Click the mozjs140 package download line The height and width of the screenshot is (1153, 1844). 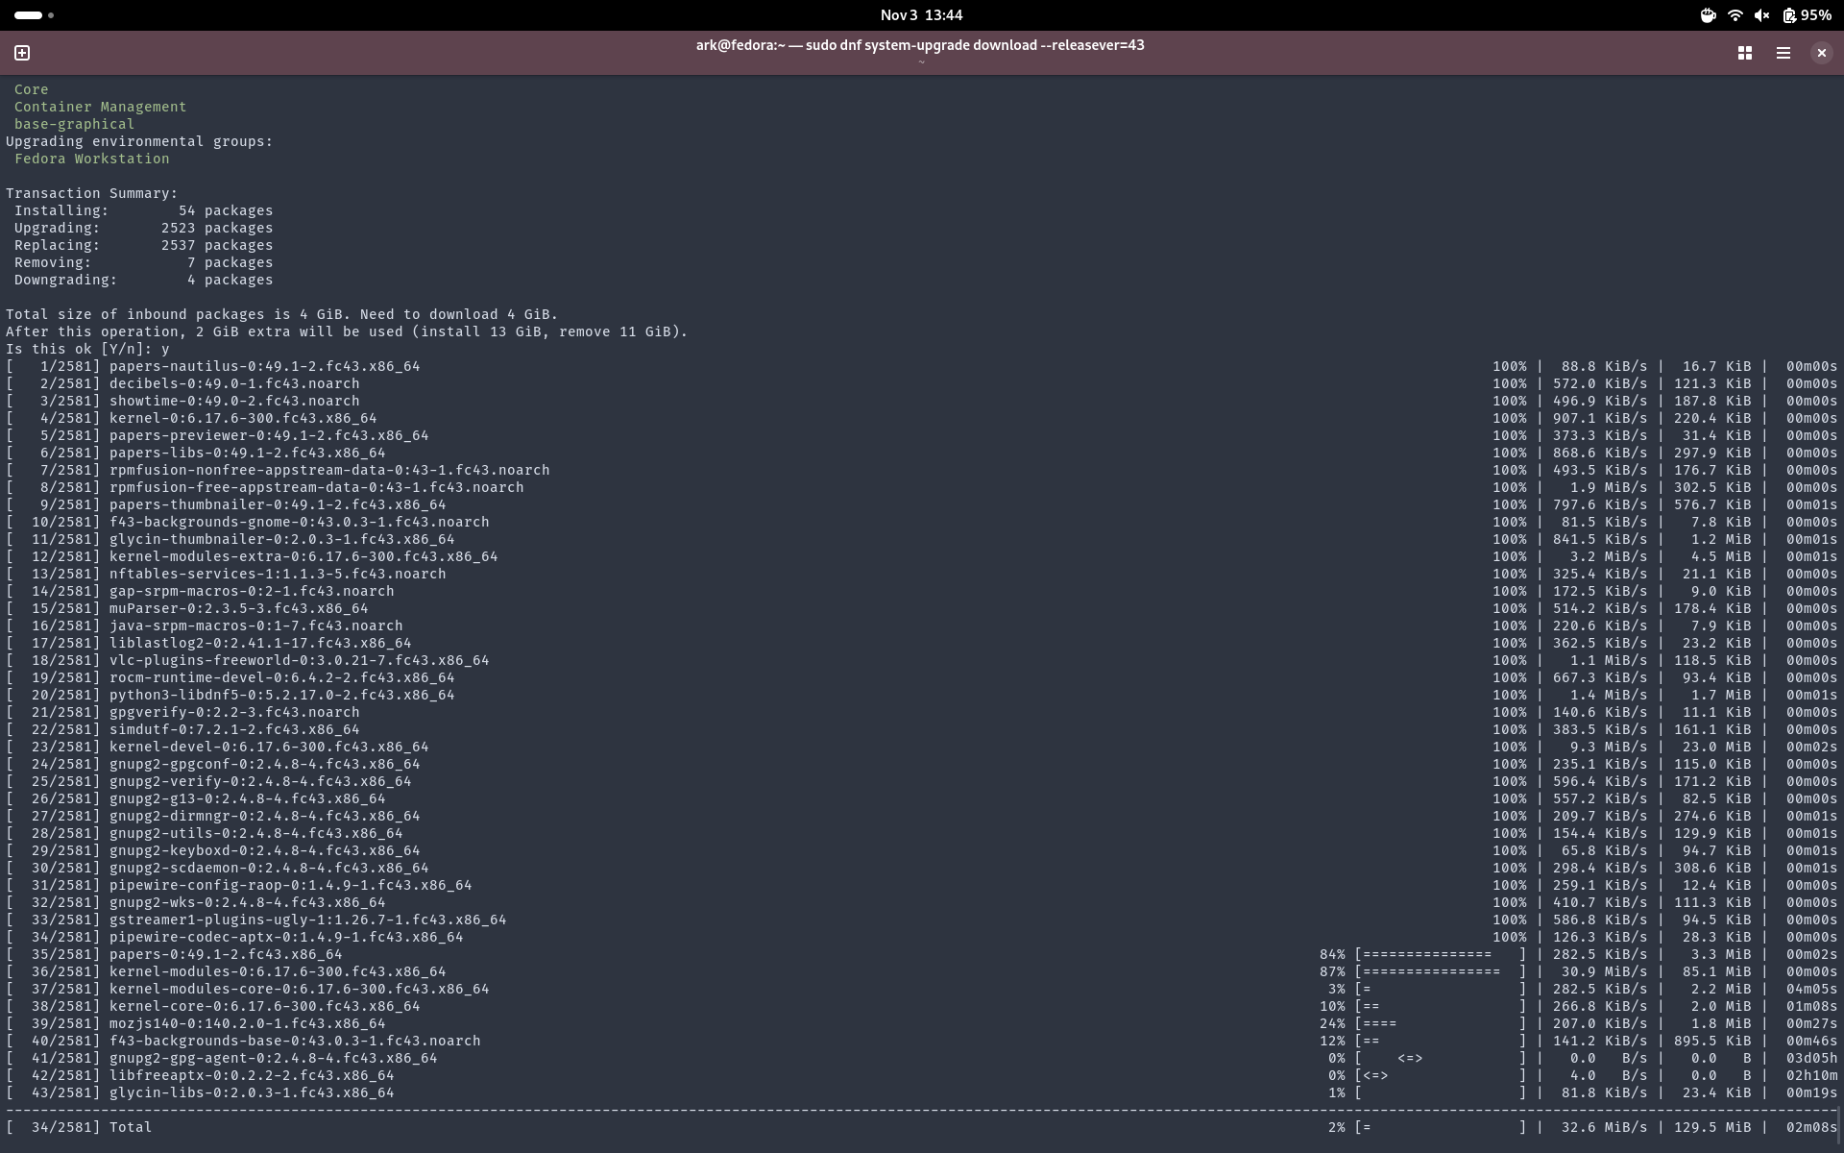(x=247, y=1023)
